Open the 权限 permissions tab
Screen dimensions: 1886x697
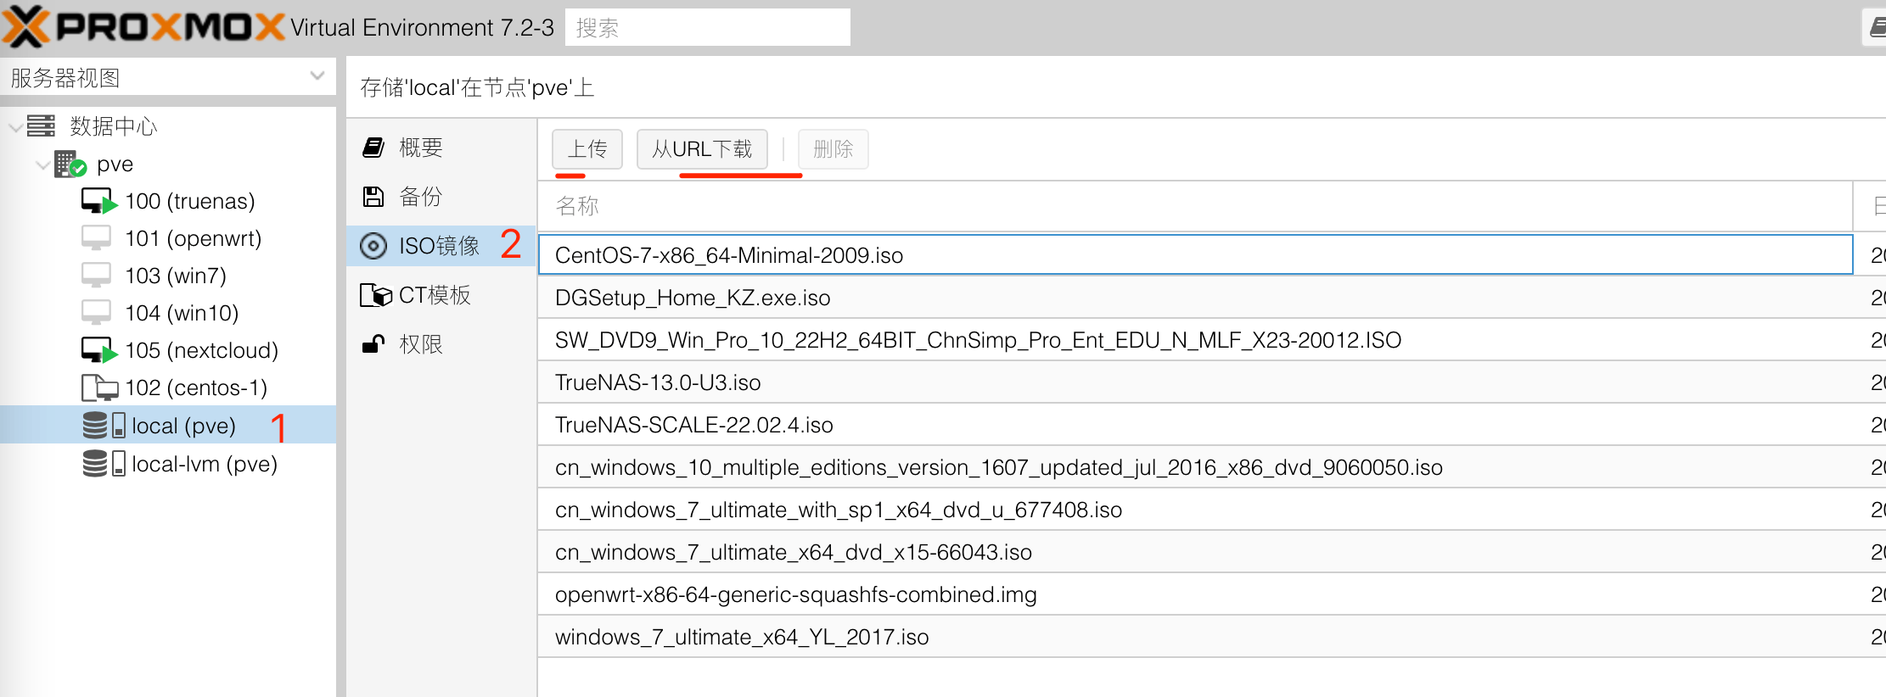point(421,344)
